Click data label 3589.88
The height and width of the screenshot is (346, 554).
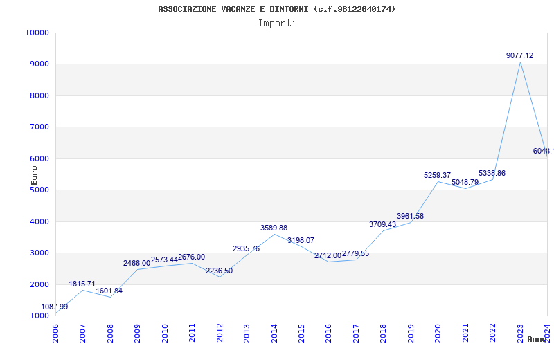point(274,228)
